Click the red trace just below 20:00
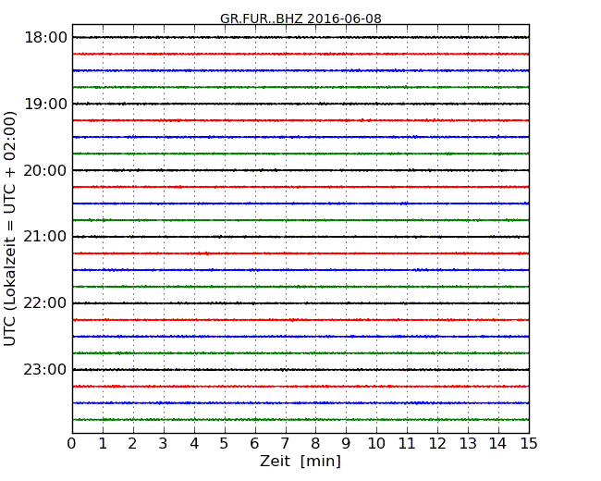This screenshot has height=481, width=601. (300, 187)
